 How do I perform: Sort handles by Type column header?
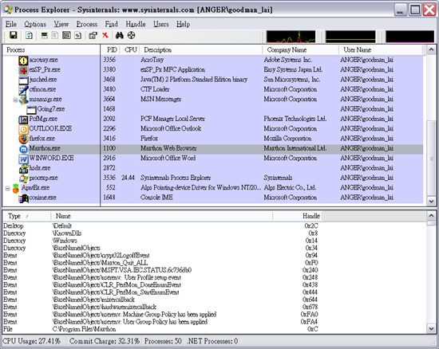26,216
